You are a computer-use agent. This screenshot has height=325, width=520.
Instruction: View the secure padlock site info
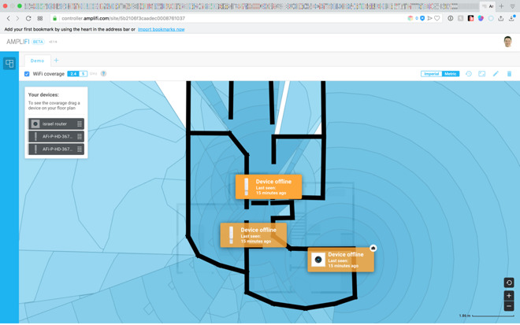(54, 19)
